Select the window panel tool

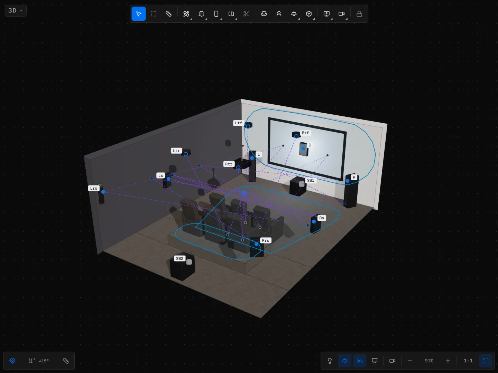pyautogui.click(x=216, y=14)
